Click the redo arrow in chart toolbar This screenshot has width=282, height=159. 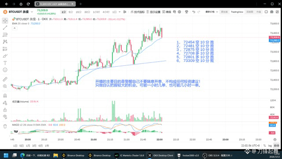click(x=199, y=12)
